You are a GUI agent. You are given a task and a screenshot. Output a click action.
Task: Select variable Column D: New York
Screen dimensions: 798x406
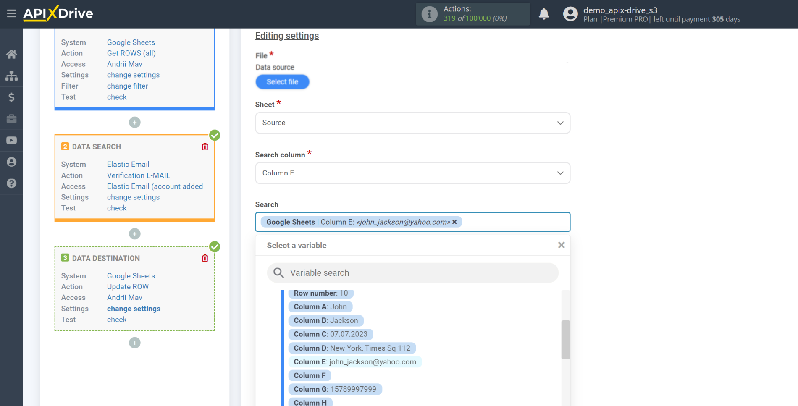point(352,348)
